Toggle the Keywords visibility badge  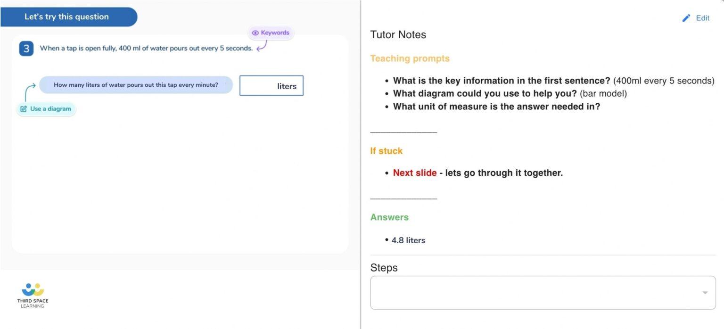271,33
